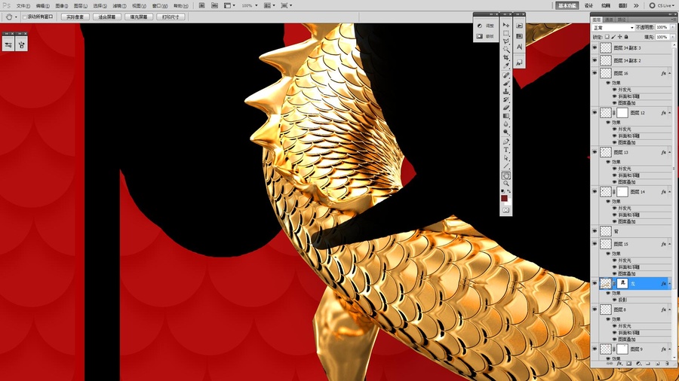Collapse effects of layer 图层 15

[x=670, y=244]
